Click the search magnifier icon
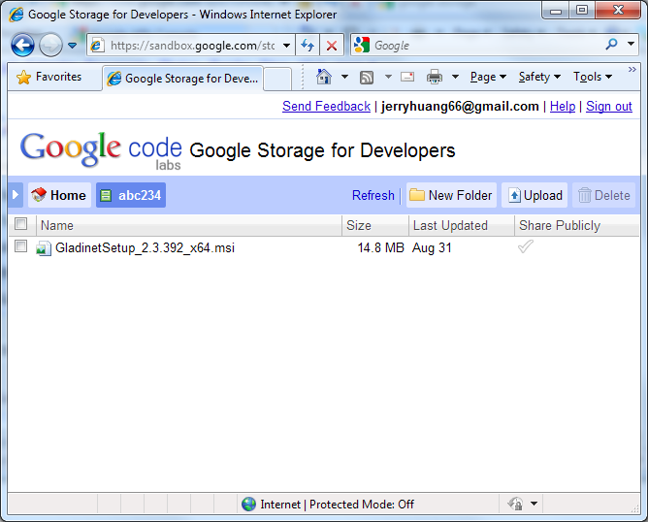The width and height of the screenshot is (648, 522). (x=611, y=44)
